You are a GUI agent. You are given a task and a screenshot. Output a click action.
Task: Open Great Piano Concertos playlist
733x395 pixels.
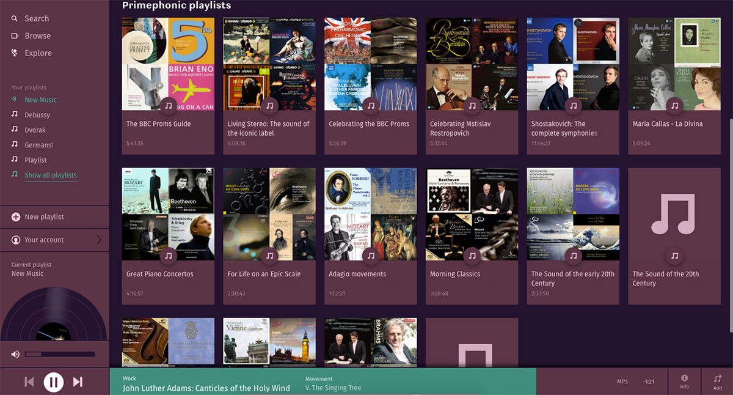[160, 274]
